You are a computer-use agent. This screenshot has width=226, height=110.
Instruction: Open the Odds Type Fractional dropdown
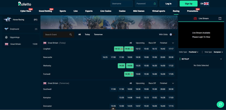click(194, 52)
